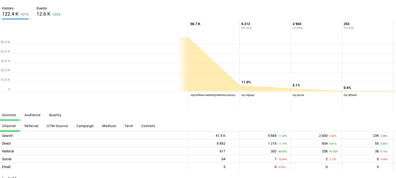Image resolution: width=396 pixels, height=178 pixels.
Task: Switch to the Events metric tab
Action: coord(48,12)
